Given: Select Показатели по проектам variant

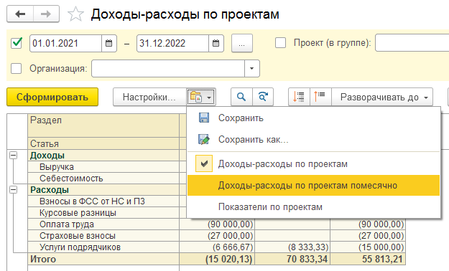Looking at the screenshot, I should coord(313,206).
